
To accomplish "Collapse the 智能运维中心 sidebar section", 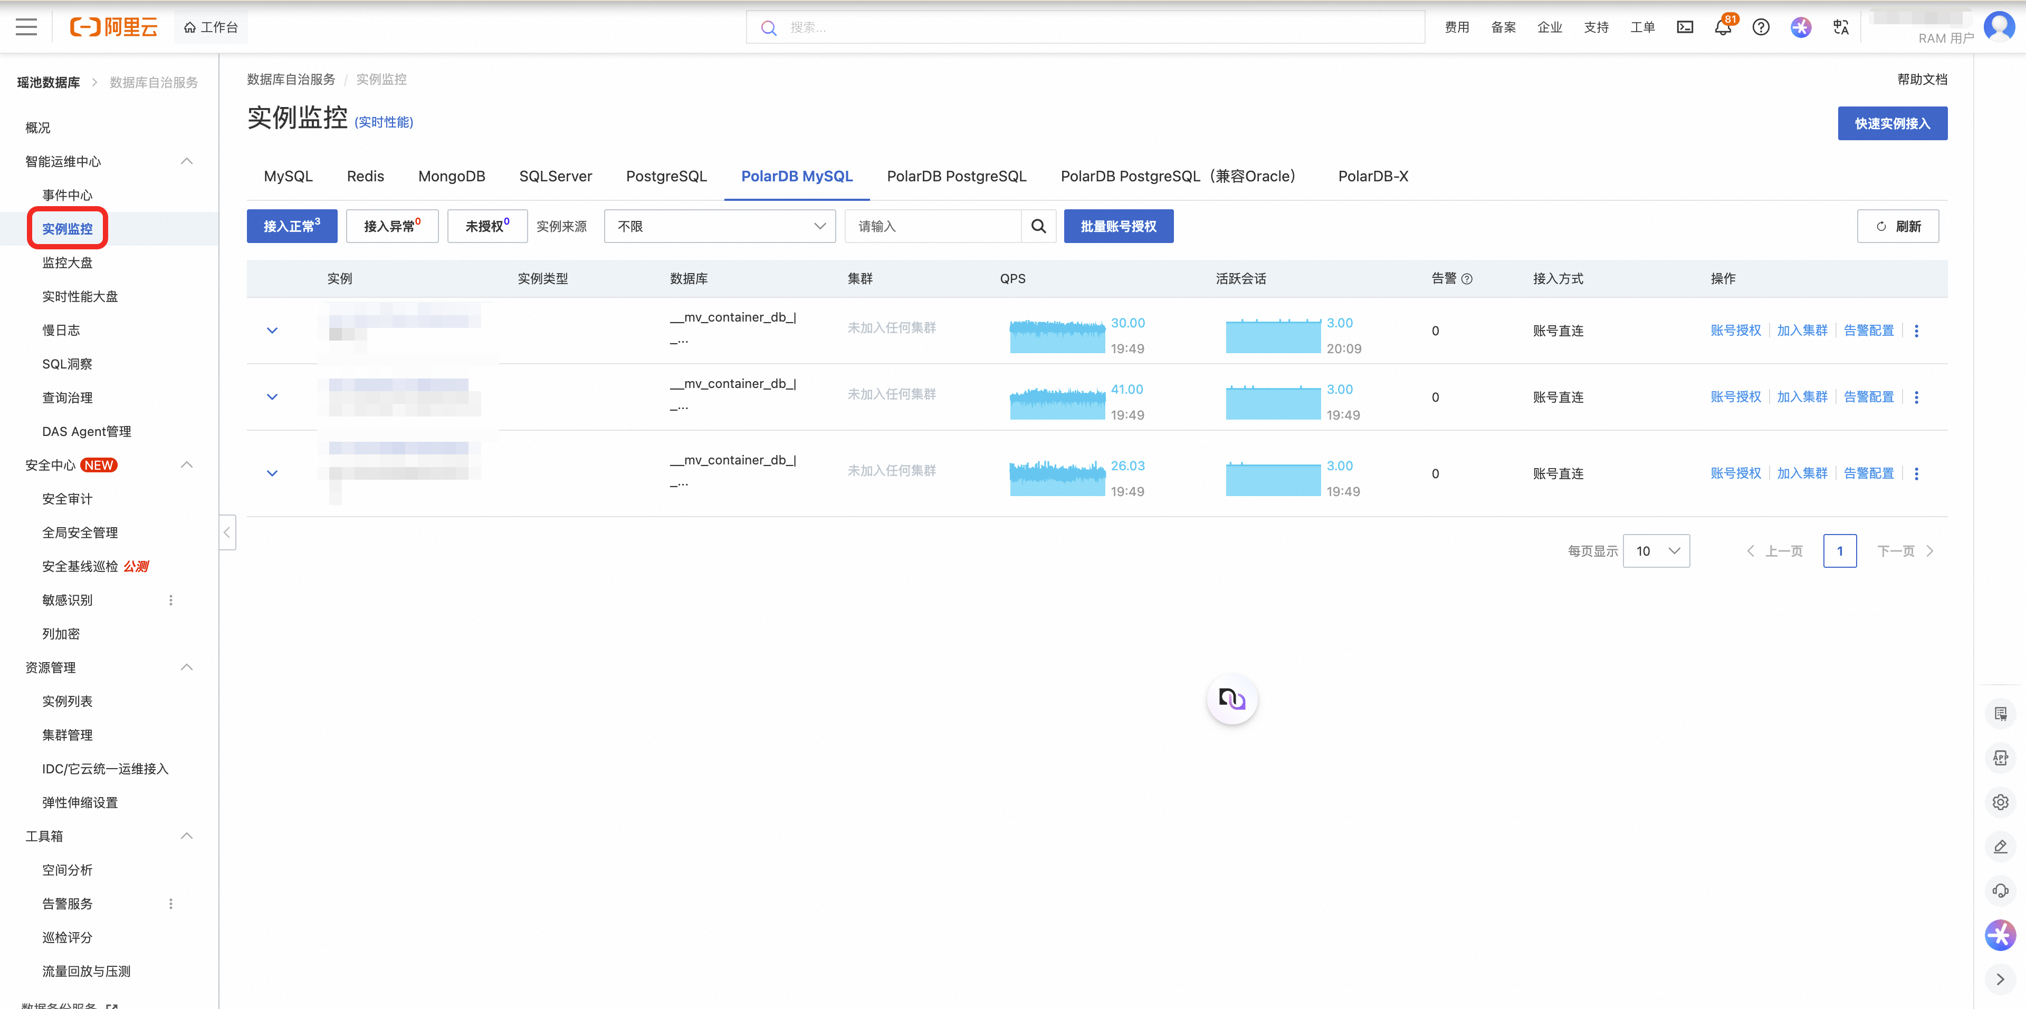I will click(x=186, y=161).
